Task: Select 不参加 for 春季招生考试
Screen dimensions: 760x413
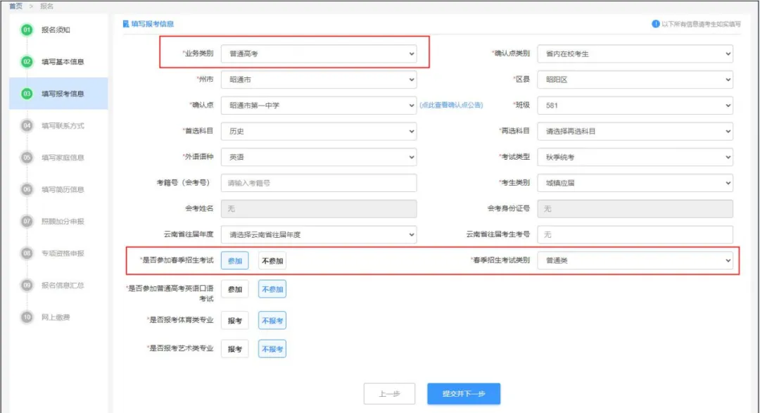Action: (272, 261)
